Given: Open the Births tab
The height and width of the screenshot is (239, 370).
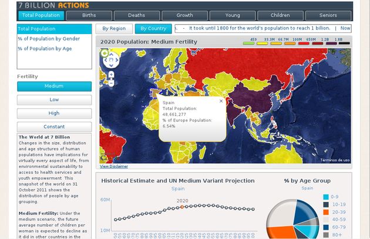Looking at the screenshot, I should (89, 15).
